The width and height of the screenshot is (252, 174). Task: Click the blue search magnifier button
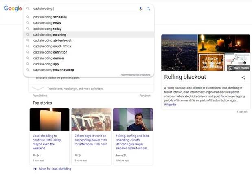[148, 9]
